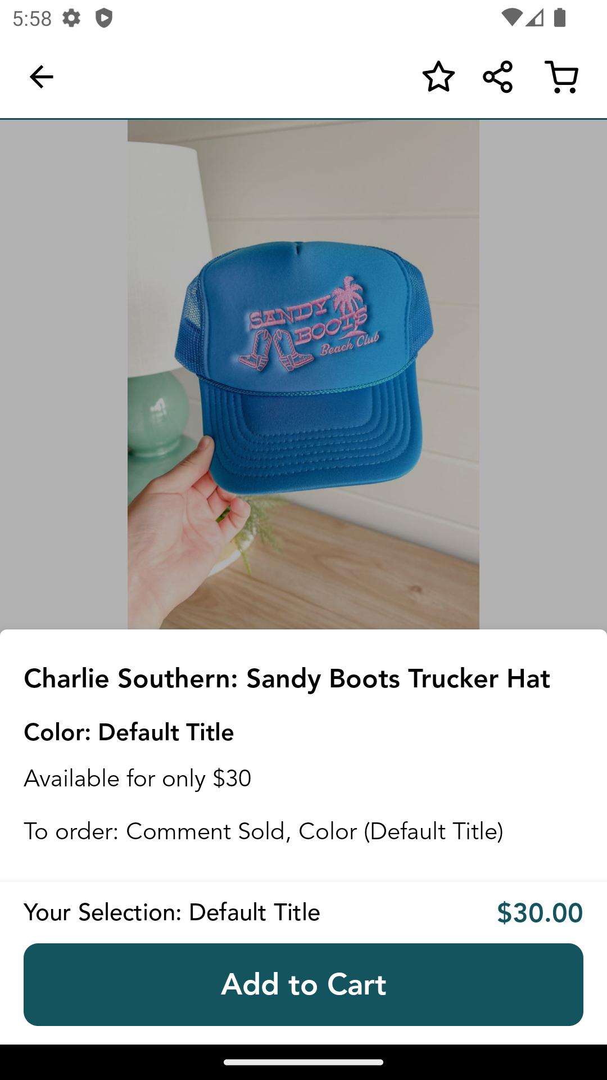
Task: Tap the home gesture bar at bottom
Action: coord(303,1062)
